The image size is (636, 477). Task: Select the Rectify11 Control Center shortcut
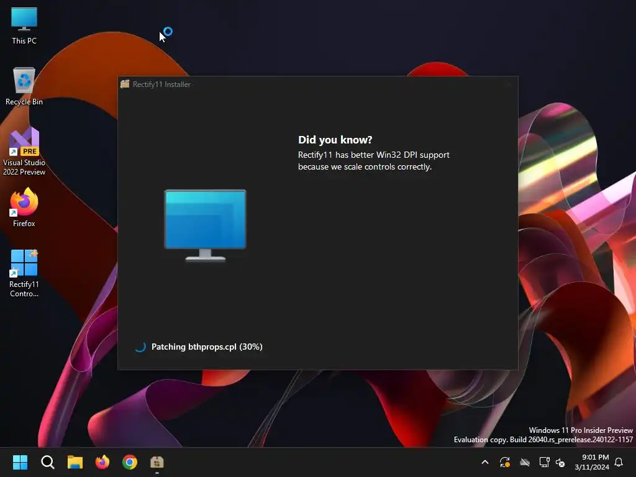(x=24, y=273)
